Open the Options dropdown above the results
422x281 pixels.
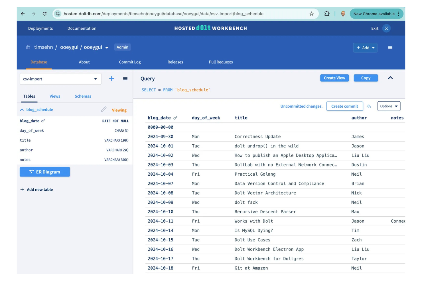pos(389,106)
